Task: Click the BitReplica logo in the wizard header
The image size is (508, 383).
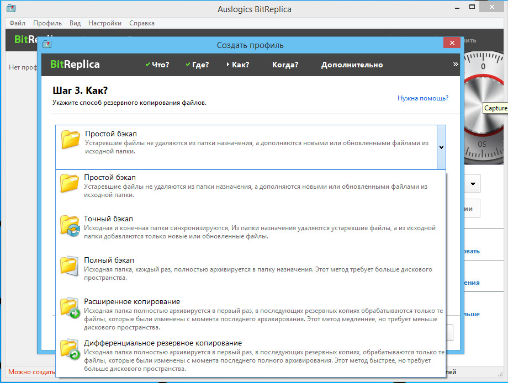Action: pos(75,65)
